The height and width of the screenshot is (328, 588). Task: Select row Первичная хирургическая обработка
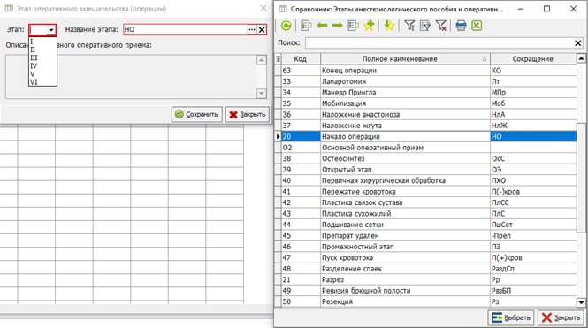(425, 180)
